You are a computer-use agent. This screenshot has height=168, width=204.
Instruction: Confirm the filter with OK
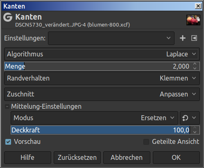(x=176, y=157)
